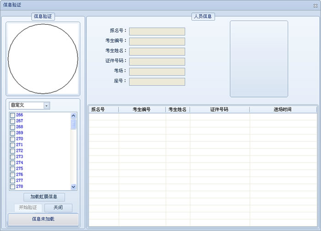Click the 进场时间 column header
Viewport: 321px width, 231px height.
click(282, 109)
